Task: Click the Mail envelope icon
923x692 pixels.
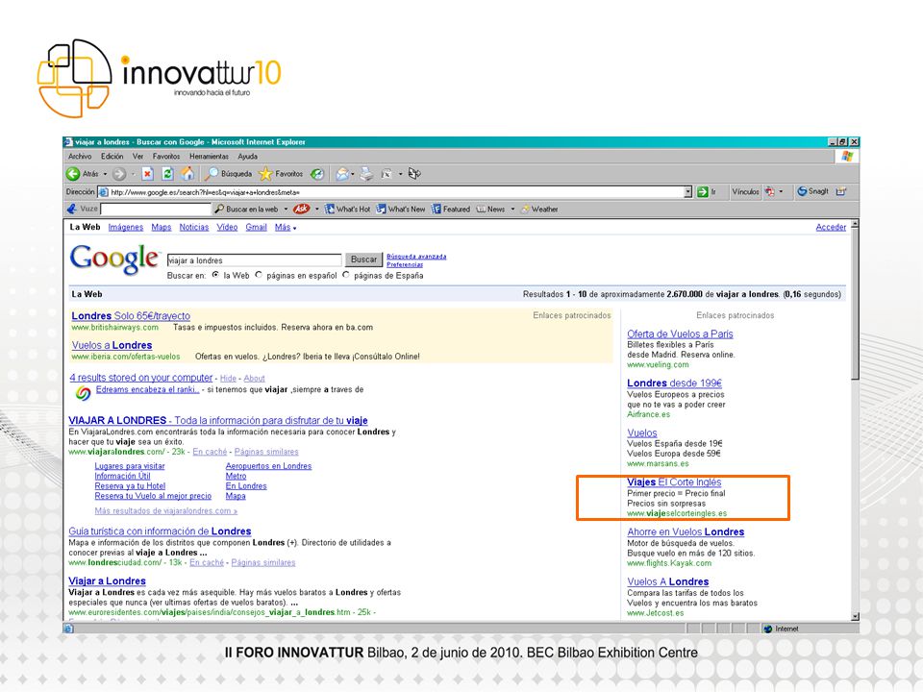Action: 342,174
